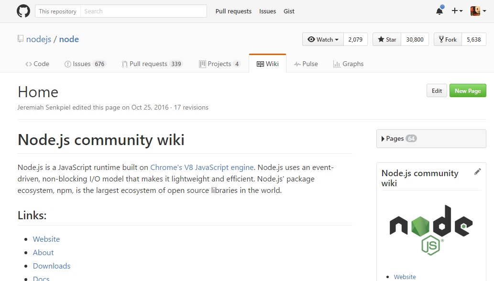This screenshot has height=281, width=494.
Task: Click the Projects clipboard icon
Action: 202,63
